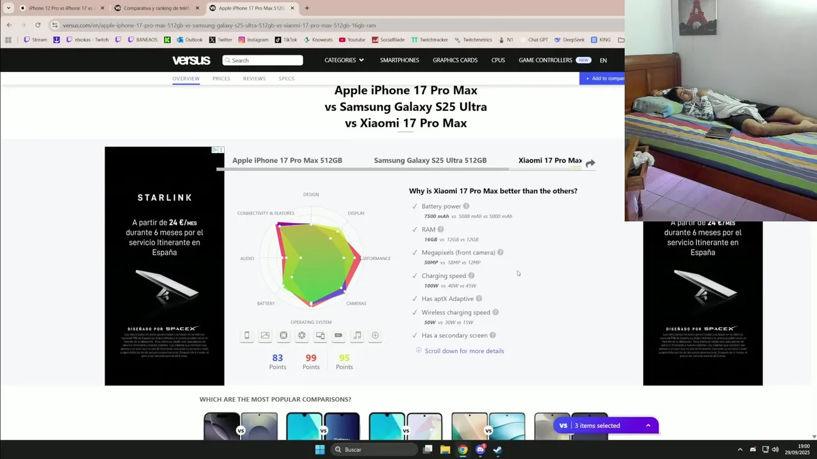Click the Versus search field

pos(262,60)
